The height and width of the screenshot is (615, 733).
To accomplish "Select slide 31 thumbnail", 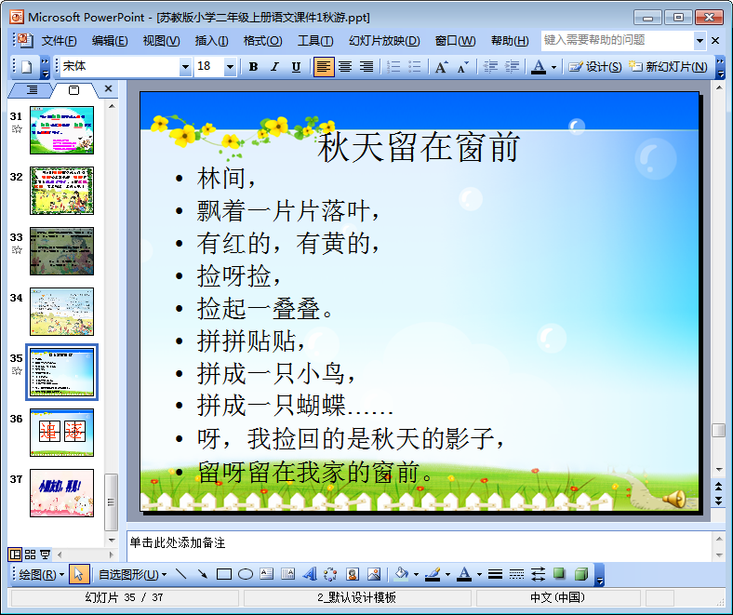I will [61, 130].
